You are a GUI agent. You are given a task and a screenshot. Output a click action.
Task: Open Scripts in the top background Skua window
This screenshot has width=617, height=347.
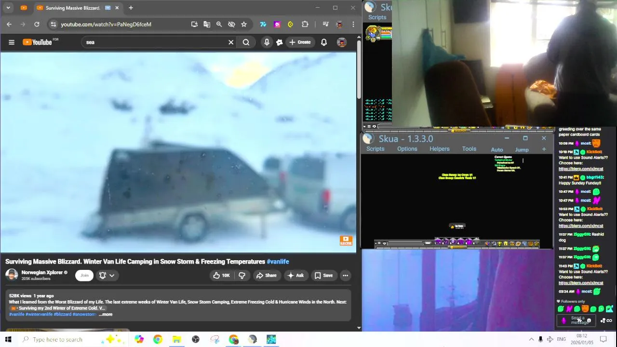pos(377,17)
